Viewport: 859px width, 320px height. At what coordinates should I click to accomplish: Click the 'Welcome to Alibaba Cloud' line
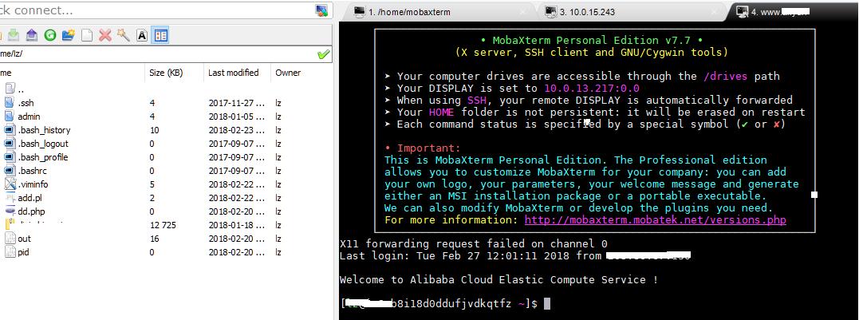(498, 280)
